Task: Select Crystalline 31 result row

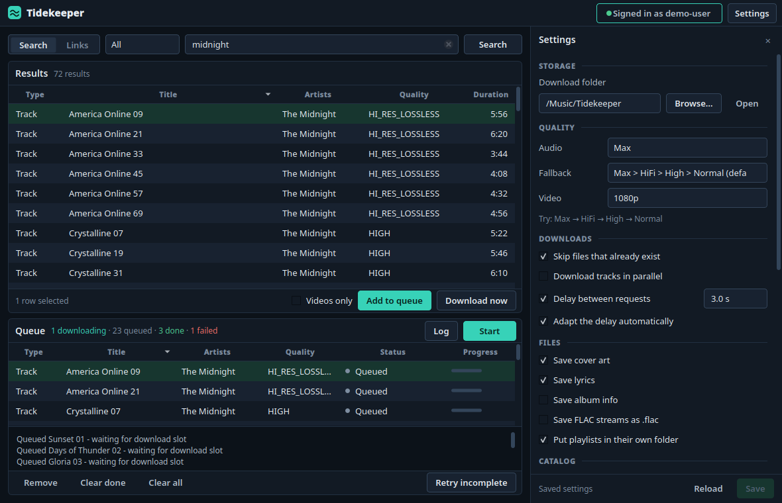Action: [x=262, y=273]
